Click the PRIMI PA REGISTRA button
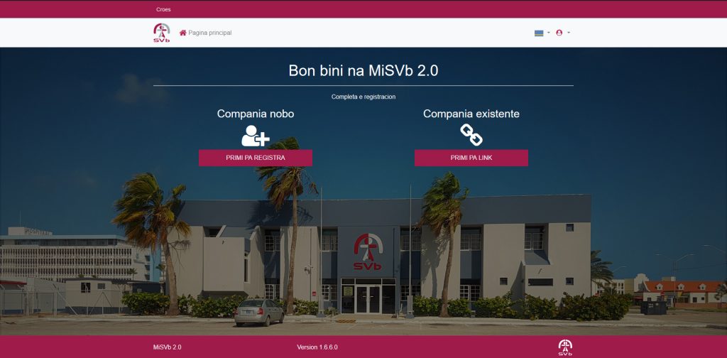 [x=256, y=158]
